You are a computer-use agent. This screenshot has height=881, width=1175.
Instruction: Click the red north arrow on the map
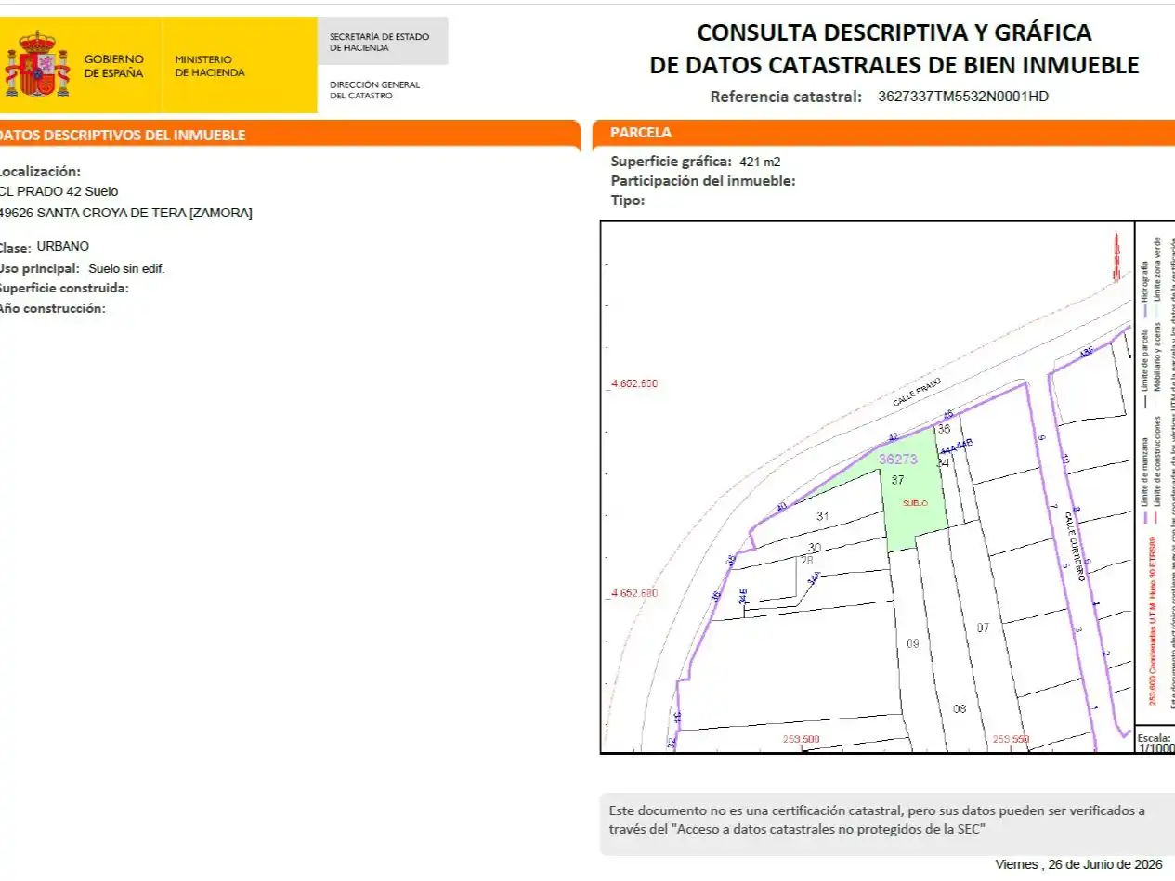[1117, 257]
